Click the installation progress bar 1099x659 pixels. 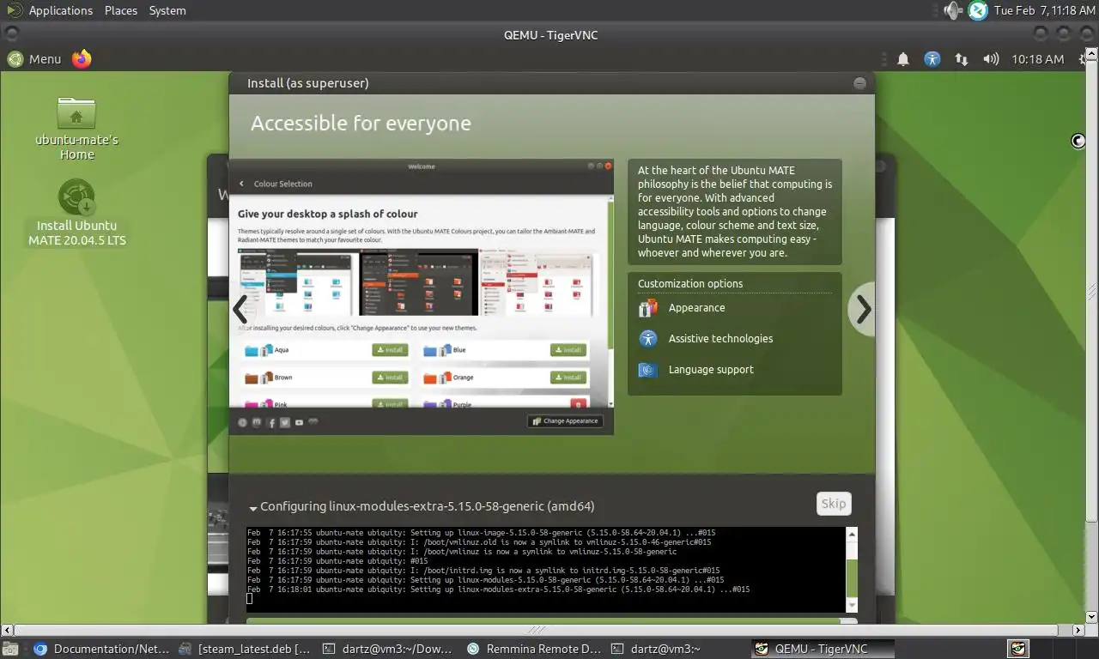click(551, 620)
